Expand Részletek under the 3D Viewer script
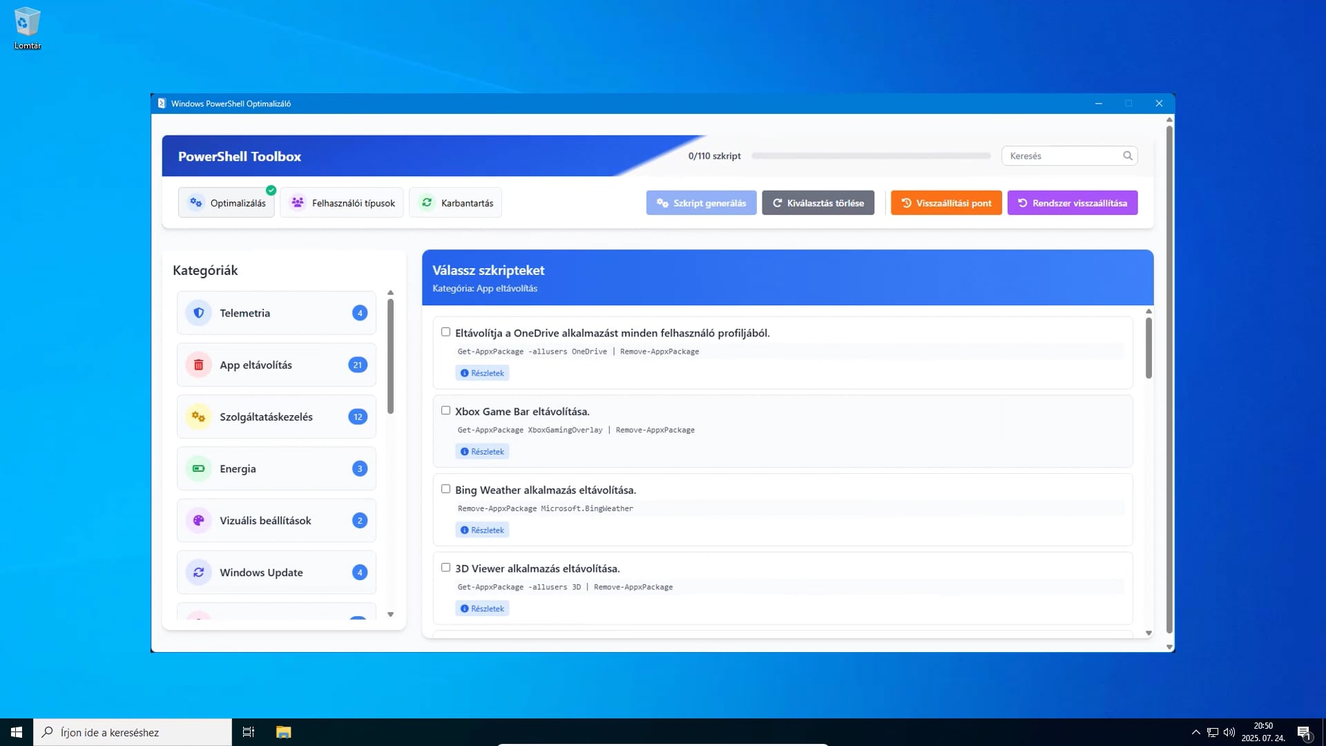 tap(482, 609)
